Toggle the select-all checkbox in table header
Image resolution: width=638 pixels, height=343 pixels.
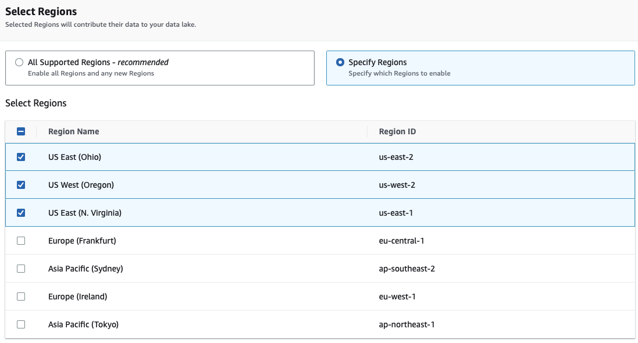21,131
